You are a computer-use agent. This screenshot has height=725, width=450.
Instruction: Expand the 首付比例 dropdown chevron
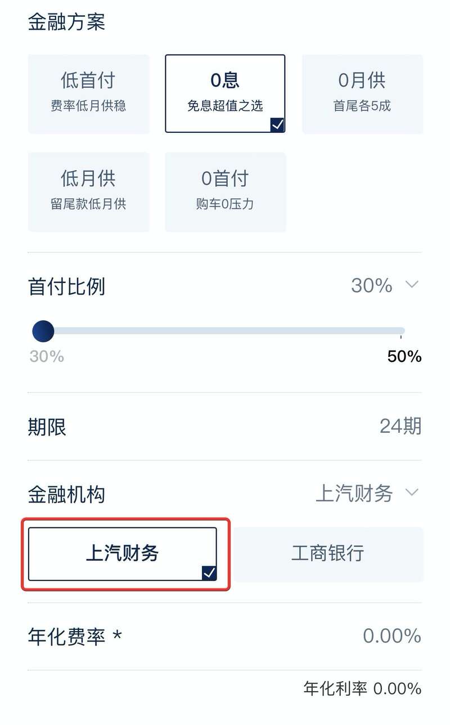(412, 285)
